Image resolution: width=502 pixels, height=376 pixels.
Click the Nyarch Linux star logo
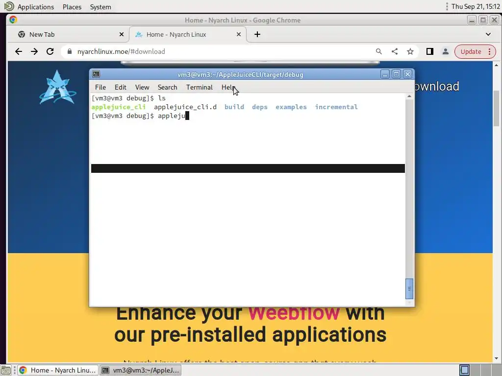click(58, 87)
